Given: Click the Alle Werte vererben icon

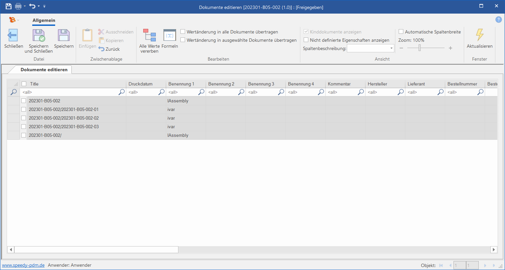Looking at the screenshot, I should pos(149,35).
